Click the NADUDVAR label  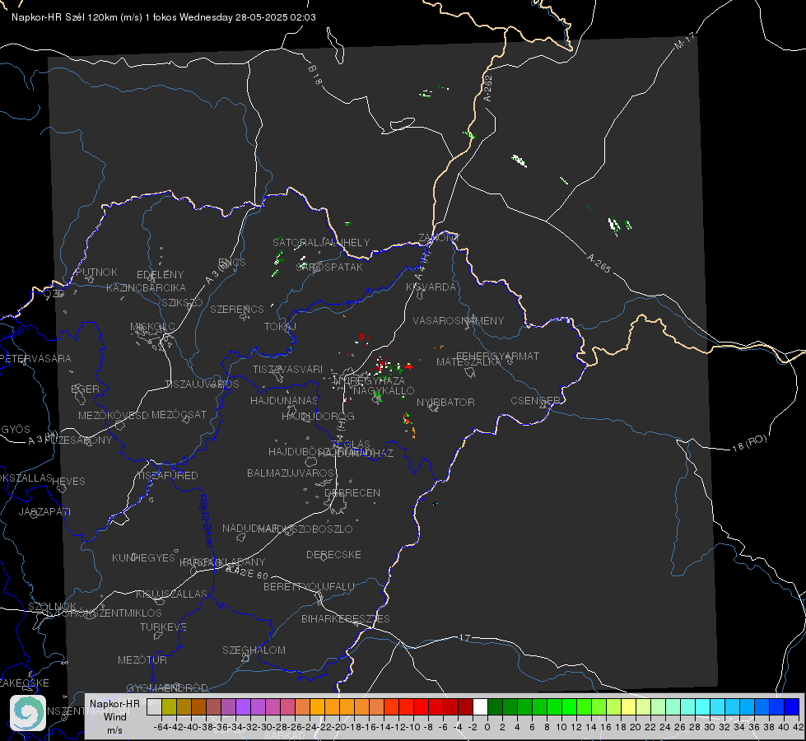249,528
